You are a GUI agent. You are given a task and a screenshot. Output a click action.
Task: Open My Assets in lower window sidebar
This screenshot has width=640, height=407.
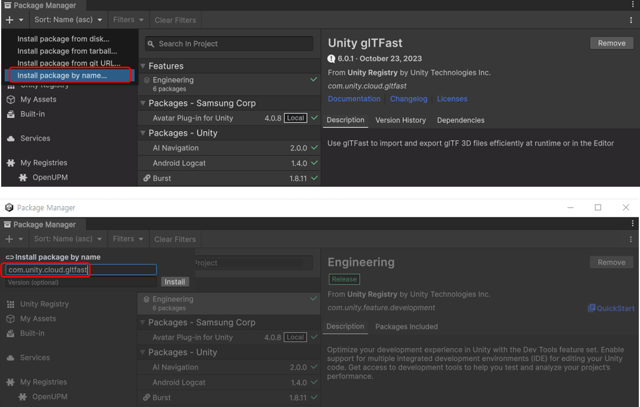point(38,319)
